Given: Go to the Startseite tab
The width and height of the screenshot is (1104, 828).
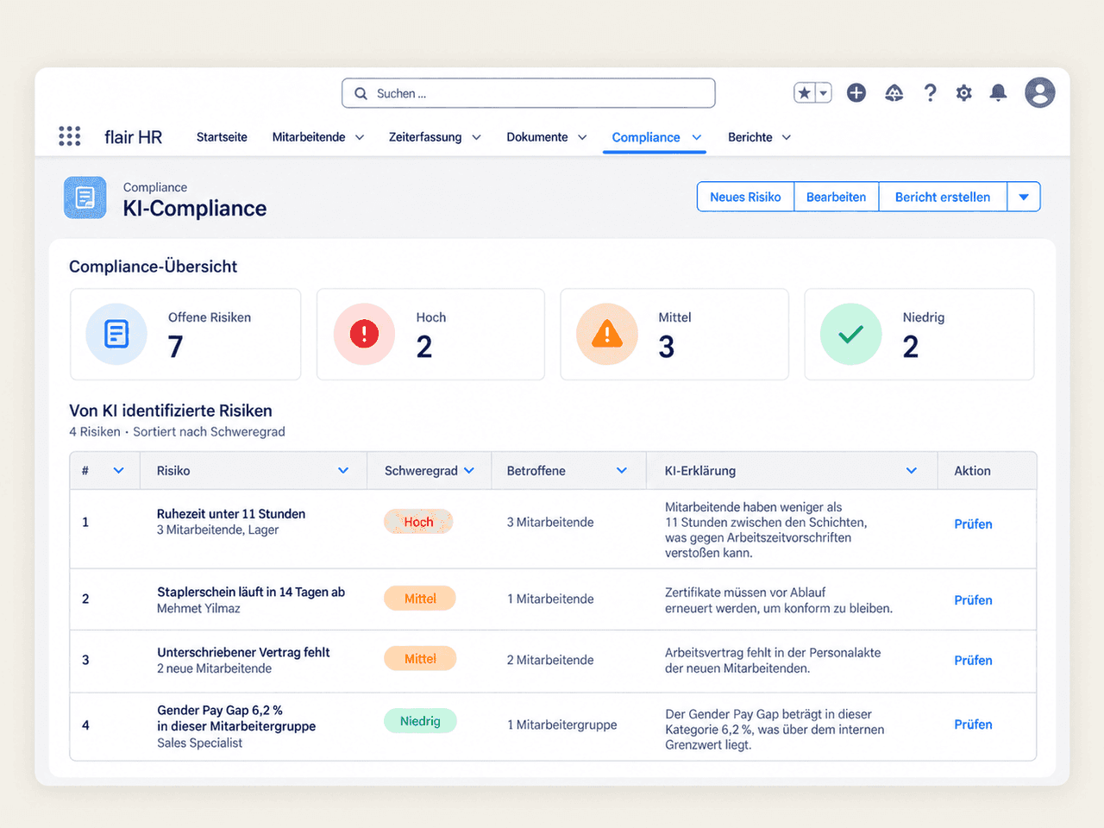Looking at the screenshot, I should coord(222,137).
